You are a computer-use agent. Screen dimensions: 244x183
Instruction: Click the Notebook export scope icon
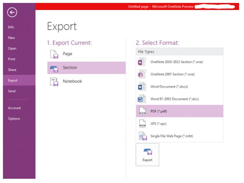(54, 82)
